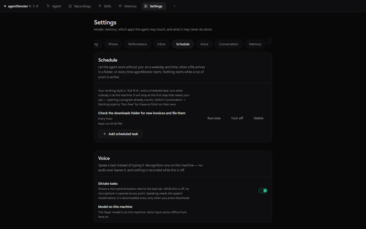Switch to the Phone settings tab
Image resolution: width=366 pixels, height=229 pixels.
[x=113, y=44]
